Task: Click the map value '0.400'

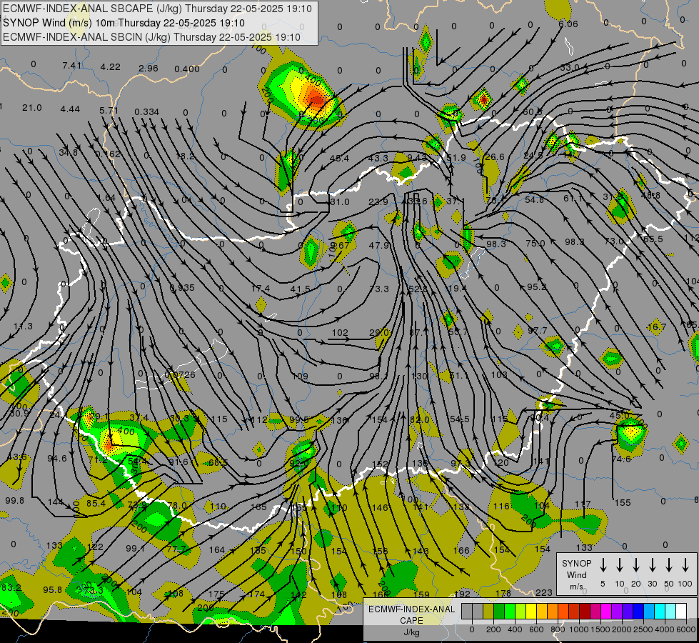Action: pyautogui.click(x=187, y=69)
